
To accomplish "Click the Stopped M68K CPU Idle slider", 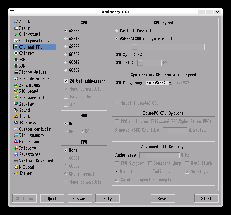I will pyautogui.click(x=175, y=130).
